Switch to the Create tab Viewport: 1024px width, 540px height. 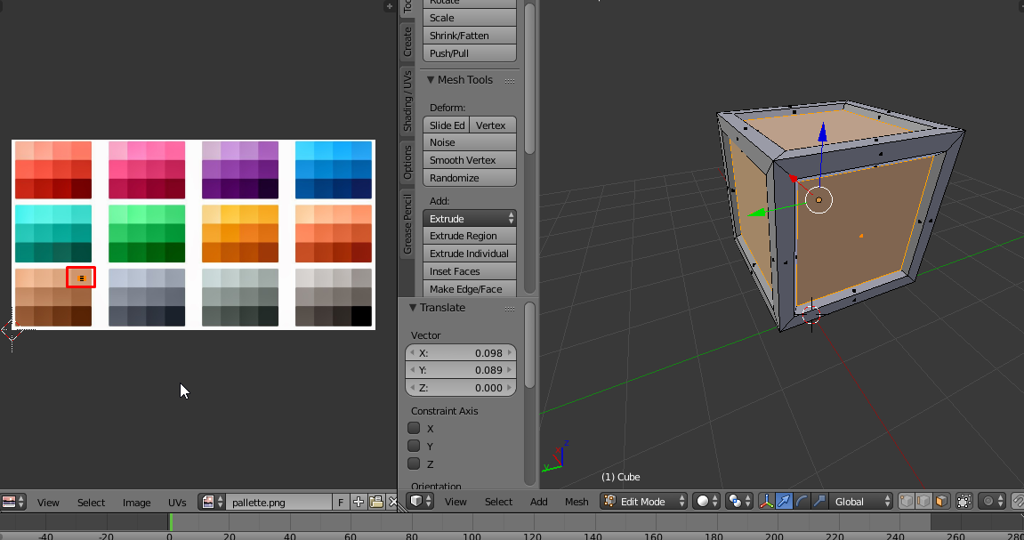coord(407,41)
